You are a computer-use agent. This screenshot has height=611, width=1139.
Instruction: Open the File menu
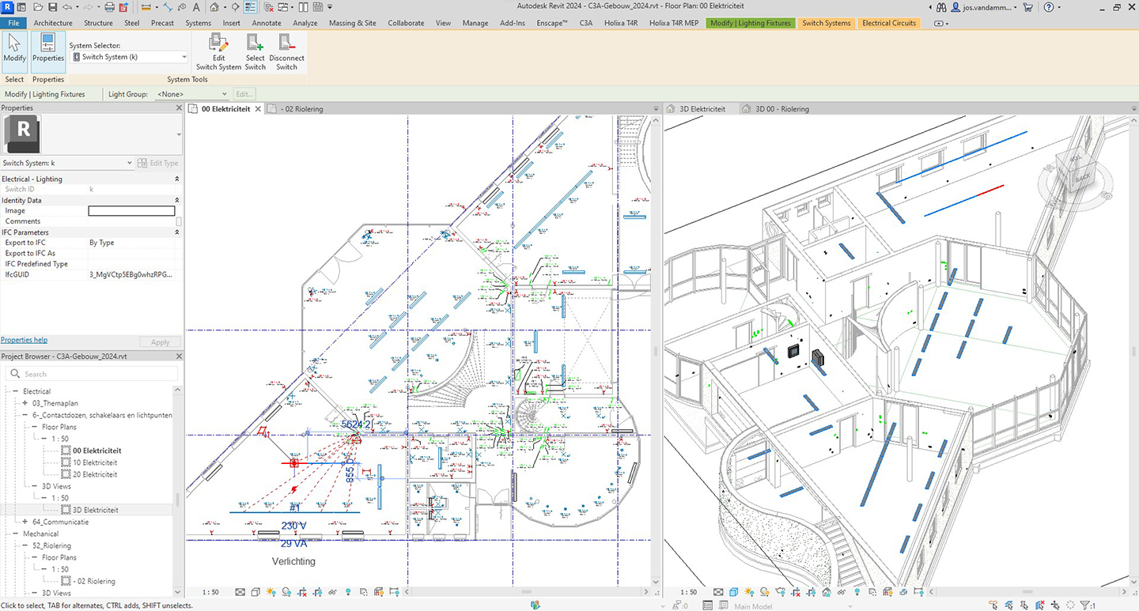click(x=13, y=23)
